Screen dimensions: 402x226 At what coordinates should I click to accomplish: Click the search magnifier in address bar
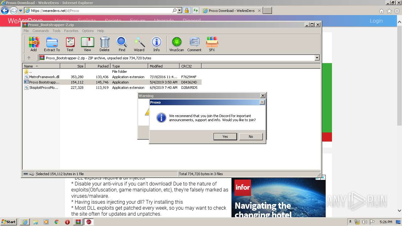[x=175, y=10]
